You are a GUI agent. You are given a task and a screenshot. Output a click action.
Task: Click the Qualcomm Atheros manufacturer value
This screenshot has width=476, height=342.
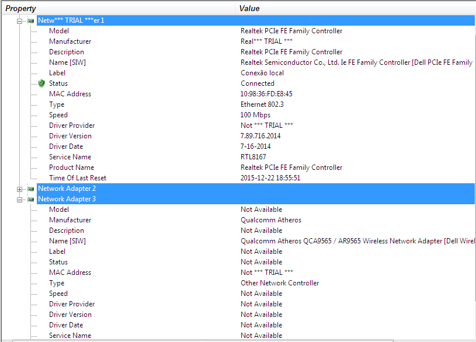click(271, 220)
